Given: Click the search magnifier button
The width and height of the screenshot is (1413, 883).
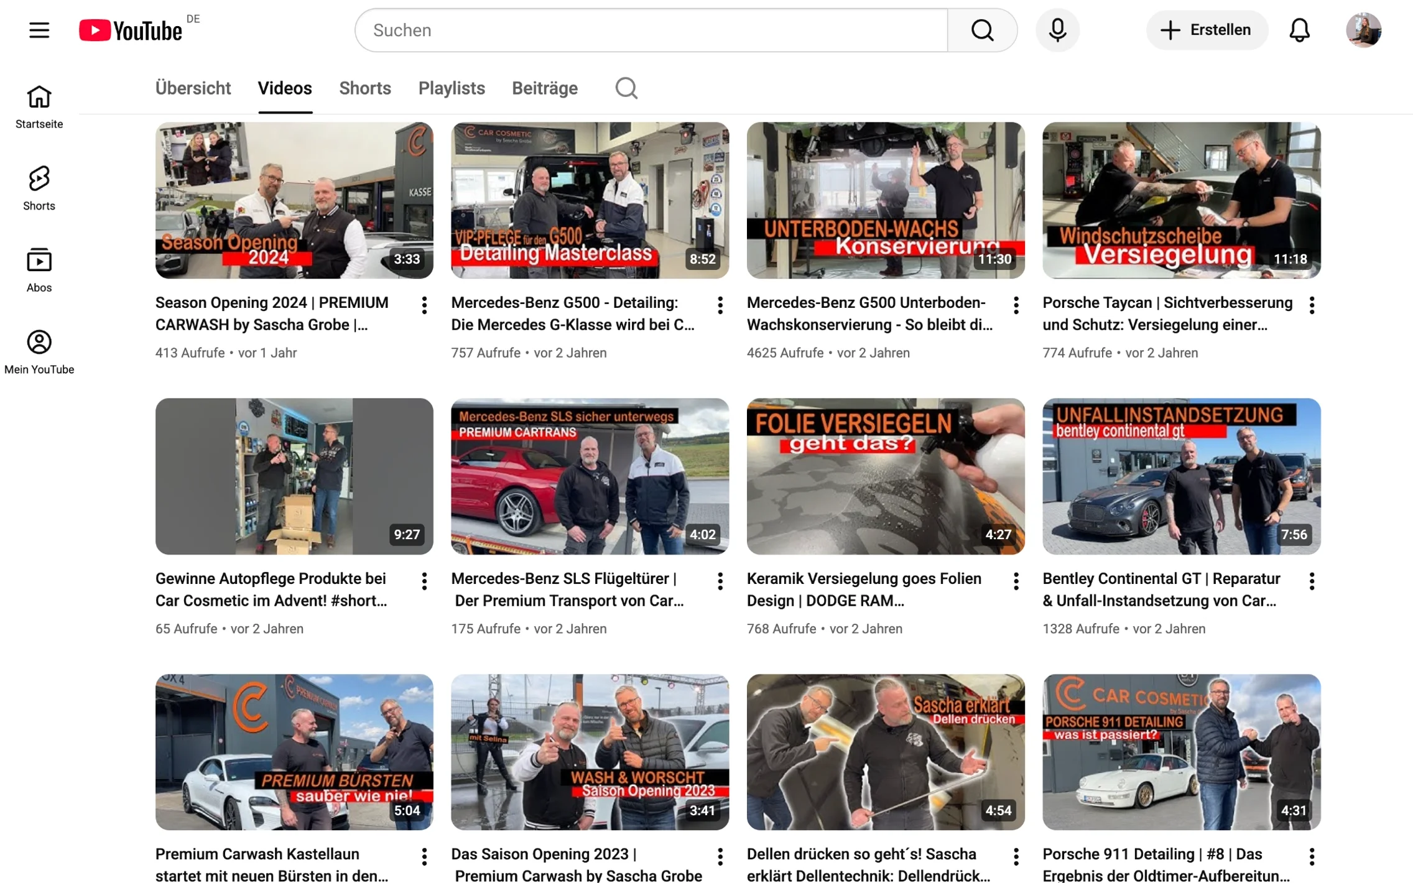Looking at the screenshot, I should [982, 30].
